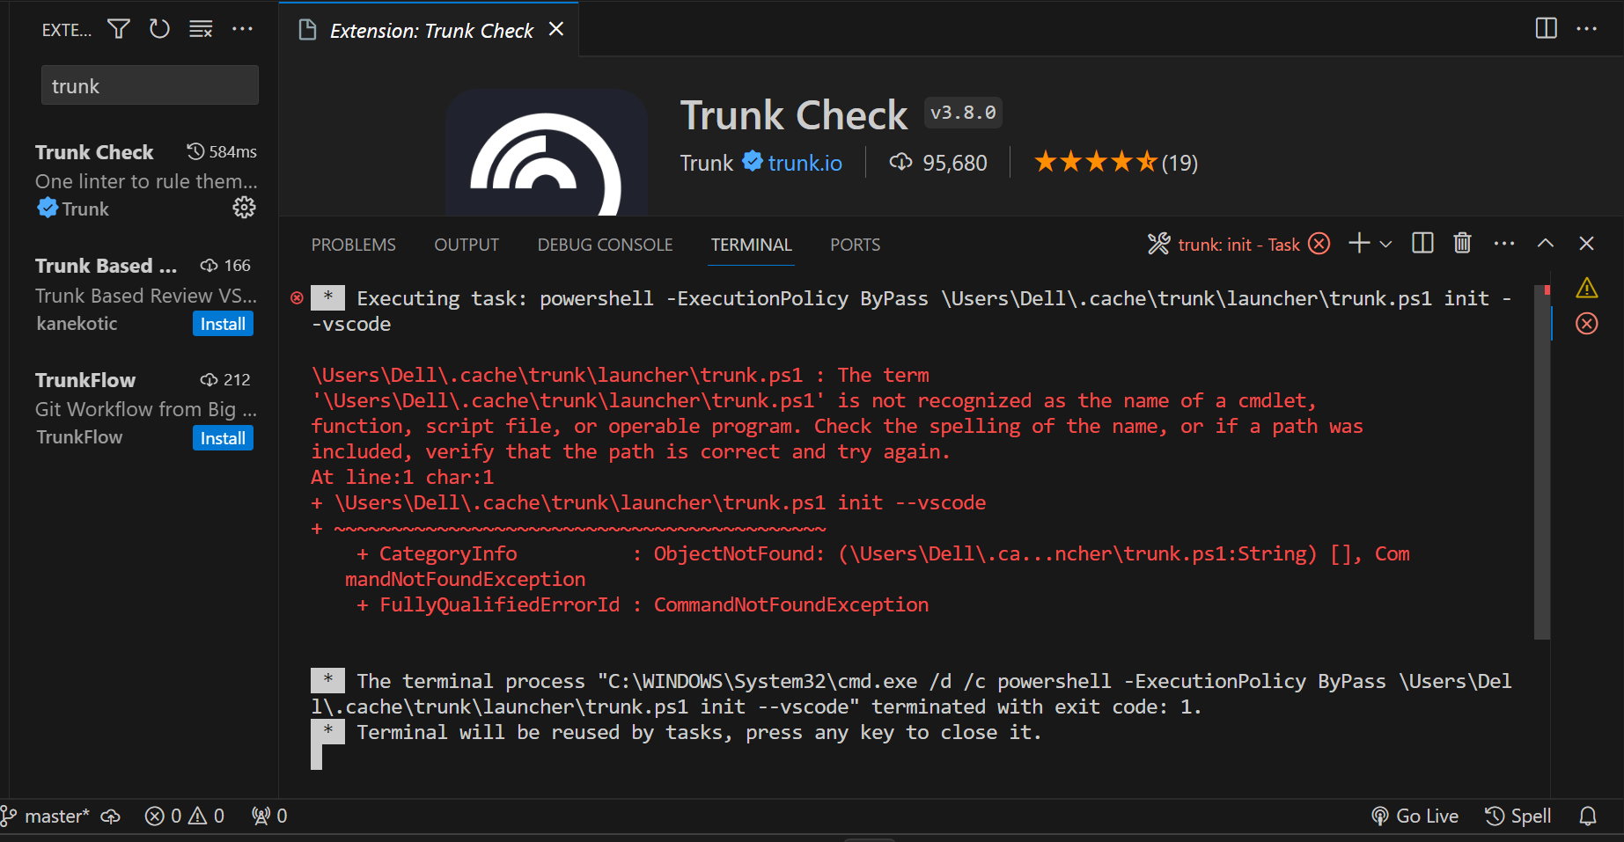Open the errors and warnings counter
Viewport: 1624px width, 842px height.
[185, 816]
